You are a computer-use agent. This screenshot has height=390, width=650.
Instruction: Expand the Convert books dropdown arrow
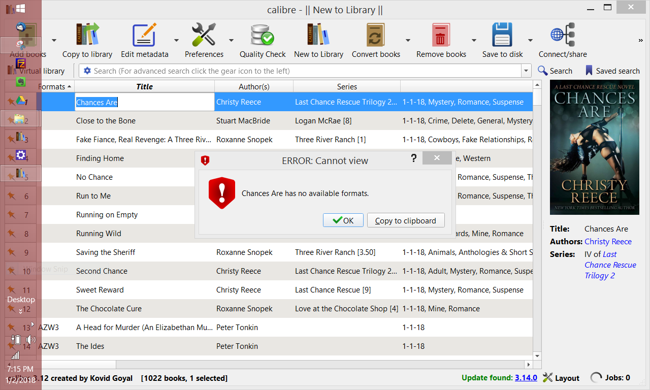pos(408,41)
